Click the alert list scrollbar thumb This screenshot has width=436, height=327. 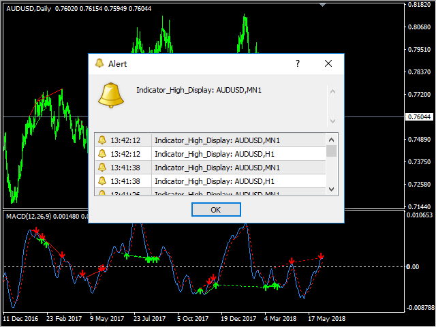tap(331, 151)
